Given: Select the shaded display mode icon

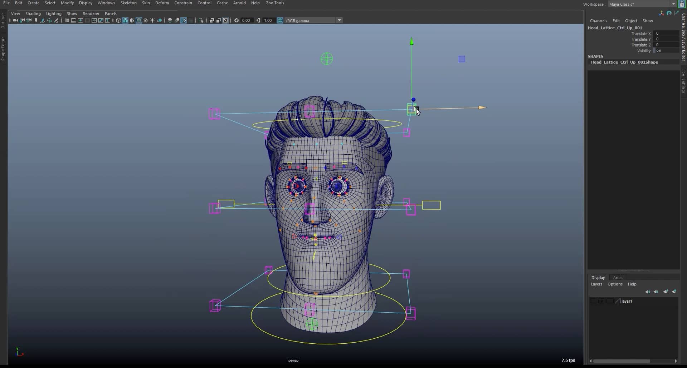Looking at the screenshot, I should [x=126, y=20].
